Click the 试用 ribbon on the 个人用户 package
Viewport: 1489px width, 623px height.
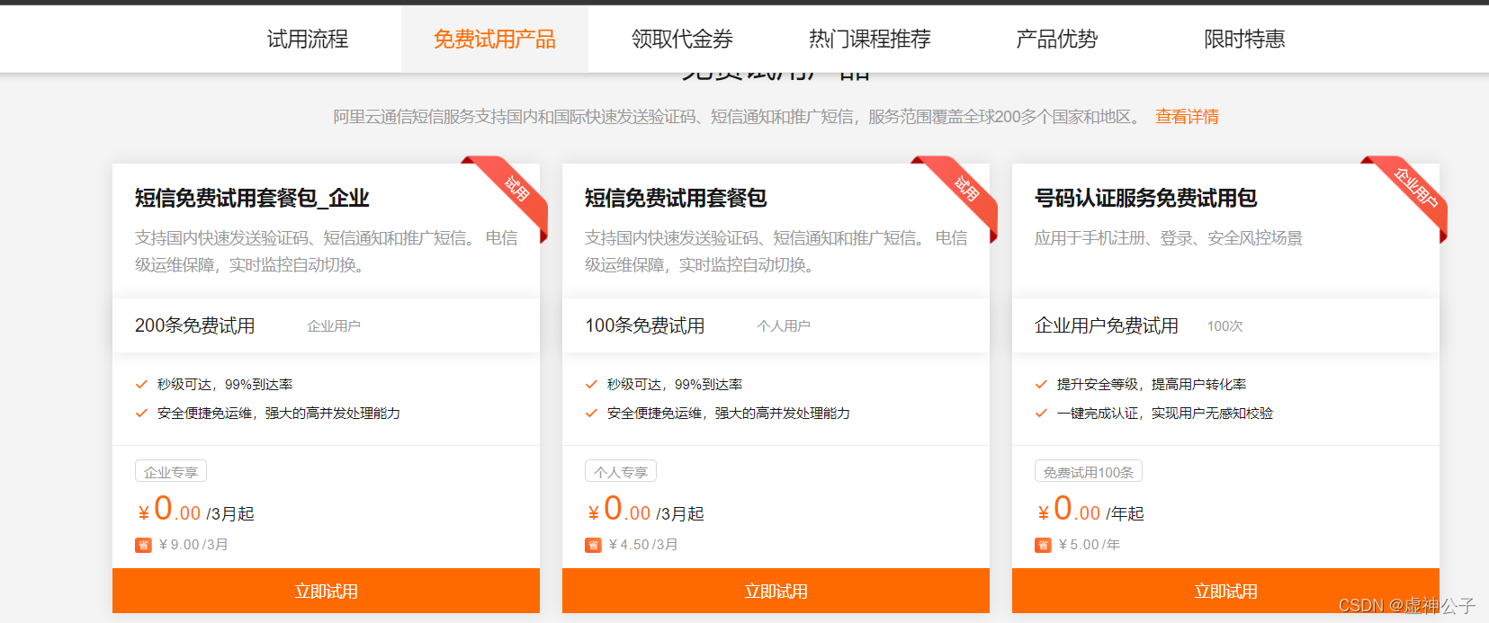pyautogui.click(x=965, y=189)
